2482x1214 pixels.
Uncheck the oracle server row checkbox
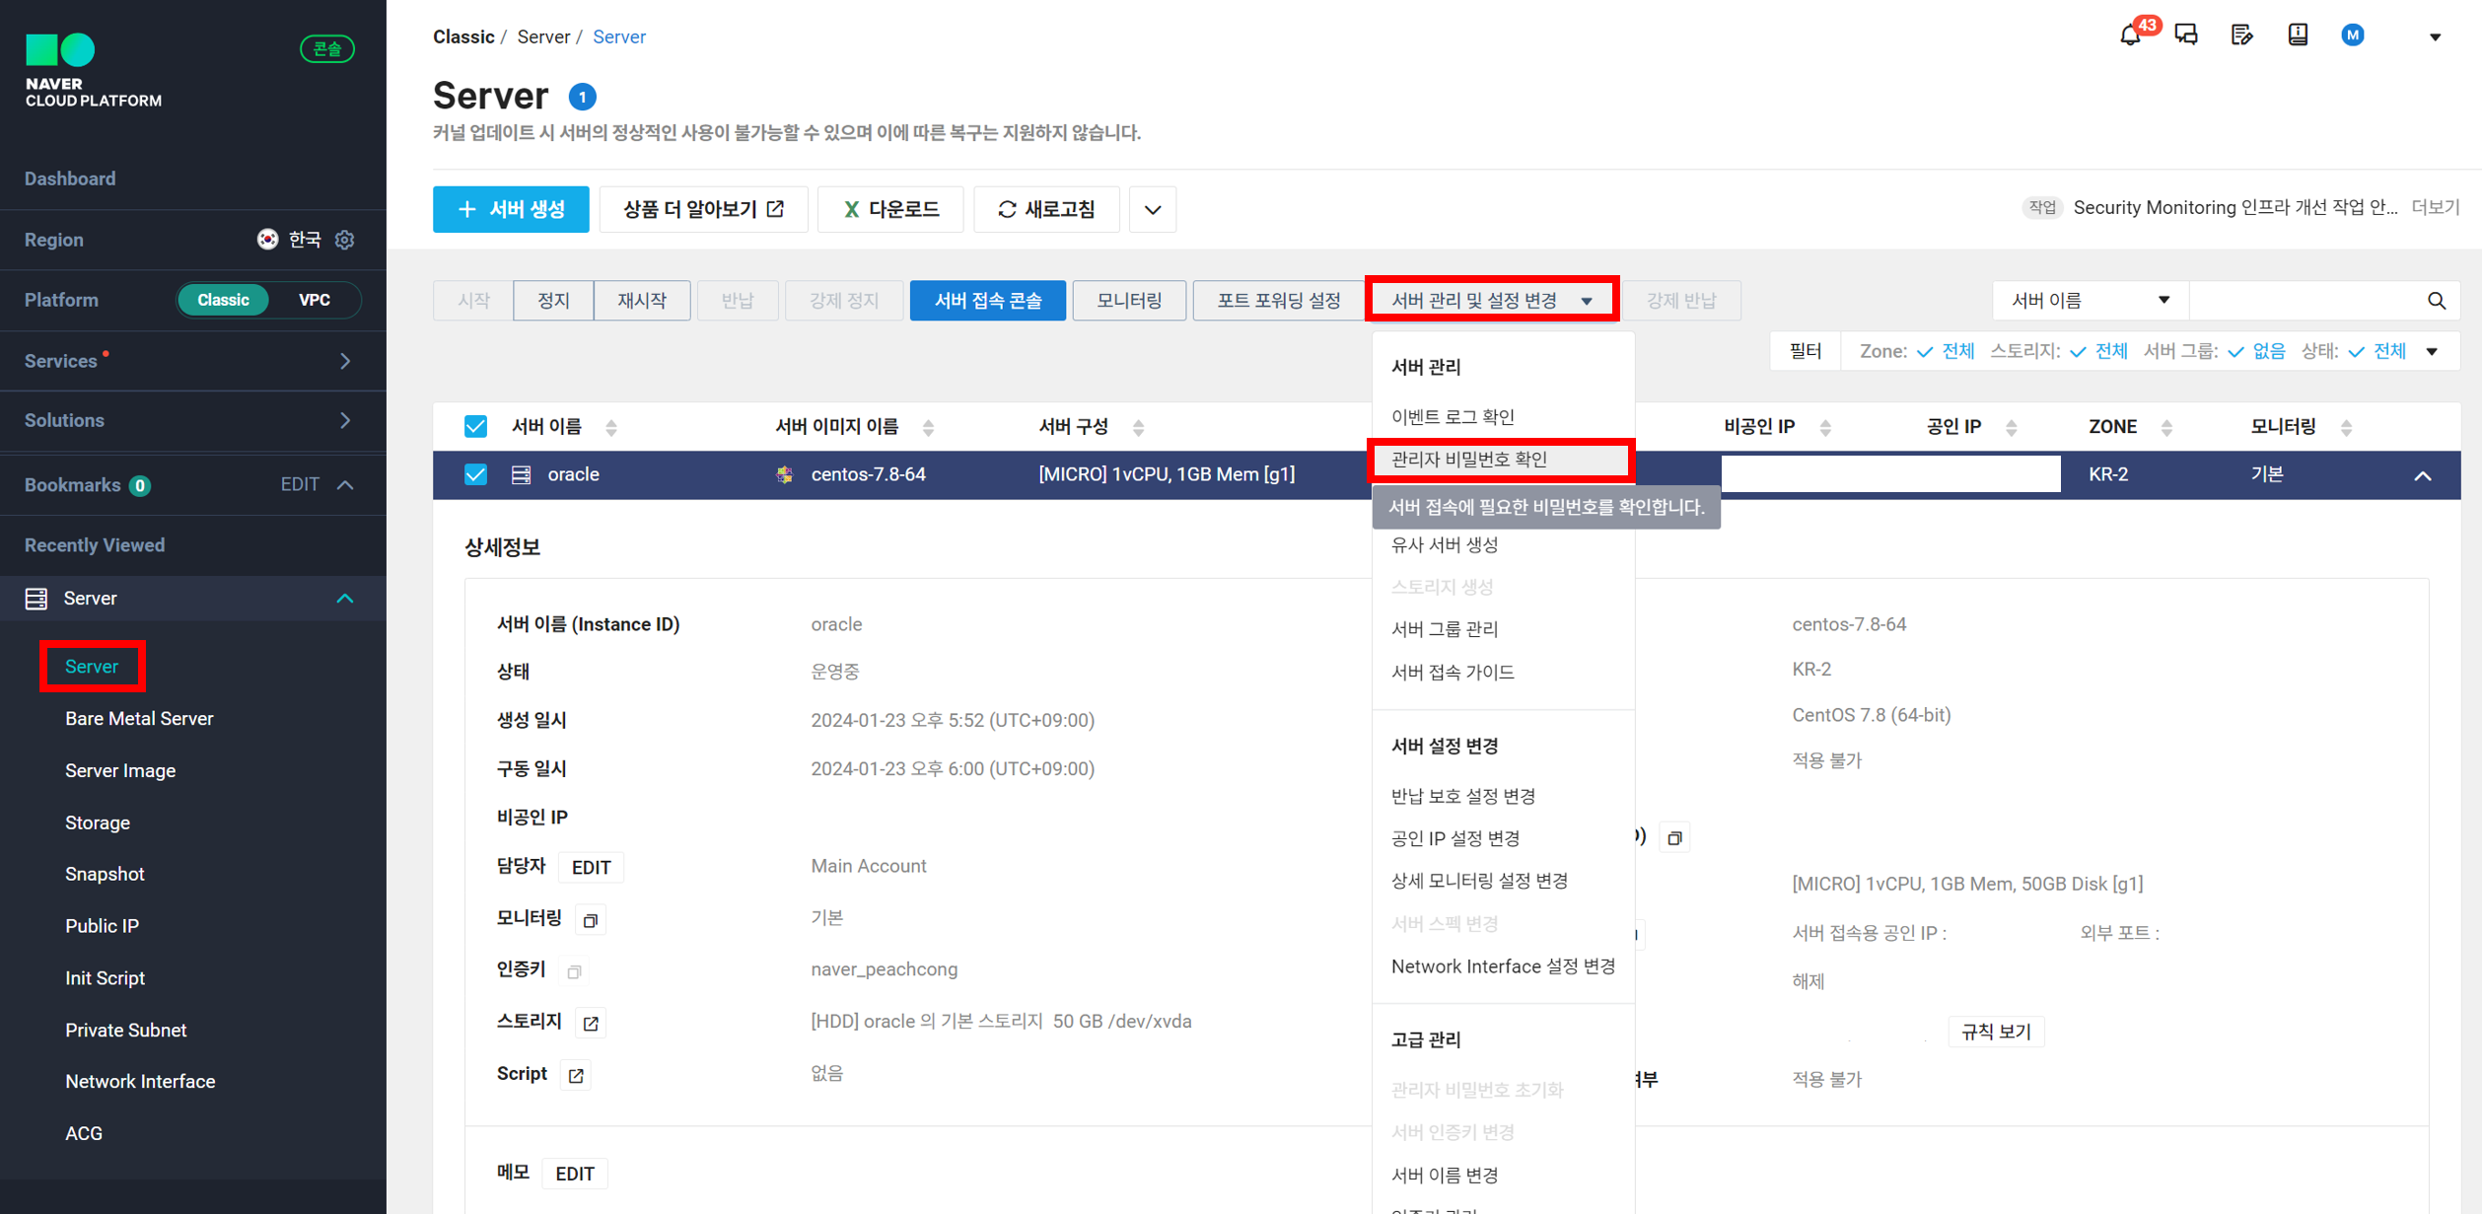[x=475, y=474]
